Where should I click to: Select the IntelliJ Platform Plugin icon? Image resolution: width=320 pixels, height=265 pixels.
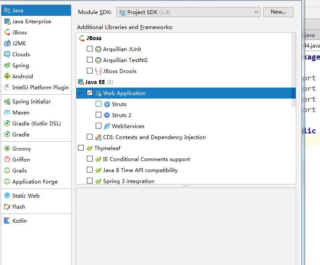(7, 88)
